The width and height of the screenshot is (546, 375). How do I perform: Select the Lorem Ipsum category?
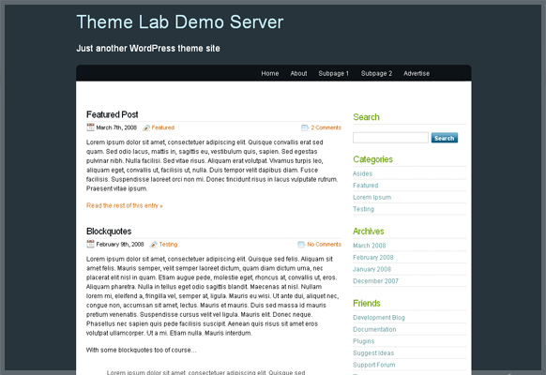372,197
